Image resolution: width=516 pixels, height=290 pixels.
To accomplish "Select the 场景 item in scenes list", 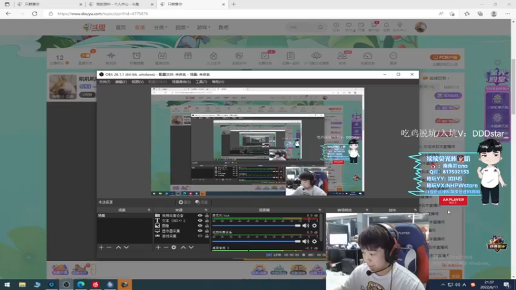I will 124,216.
